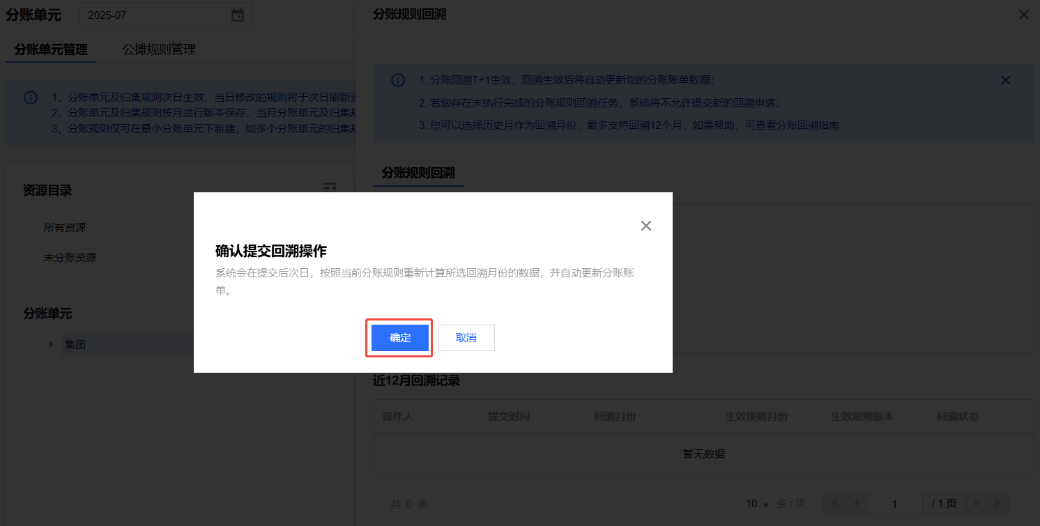Close the 分账规则回溯 side panel
The height and width of the screenshot is (526, 1040).
(1024, 15)
